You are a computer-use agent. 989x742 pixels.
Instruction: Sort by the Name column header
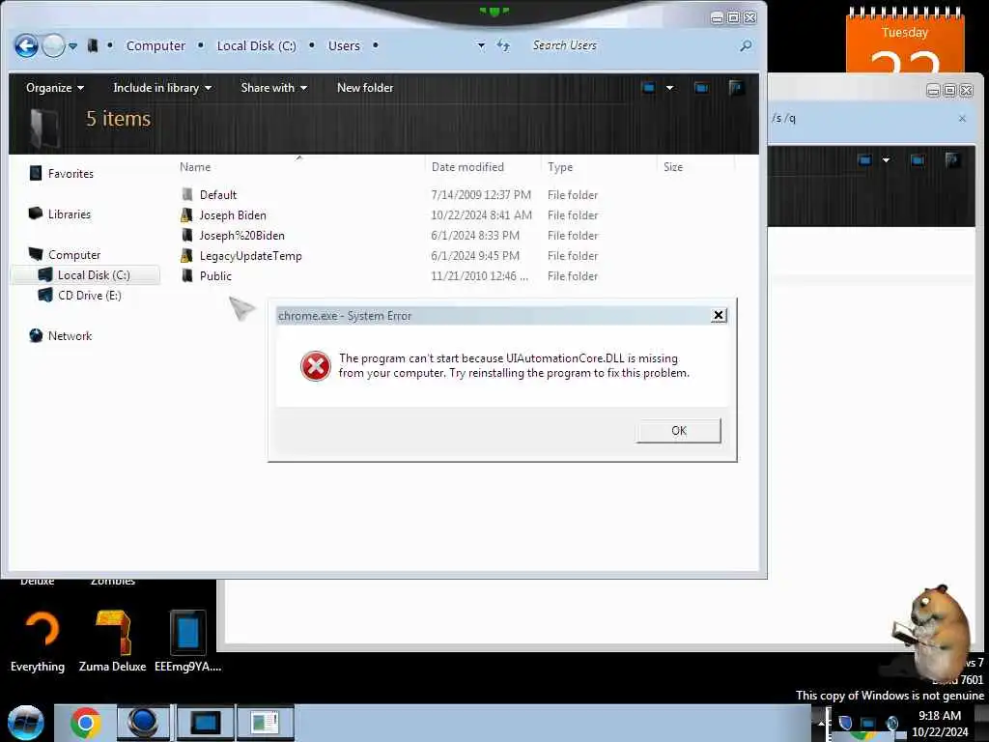[195, 167]
